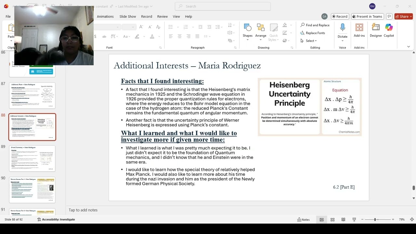Switch to the Review tab
416x234 pixels.
pyautogui.click(x=162, y=17)
